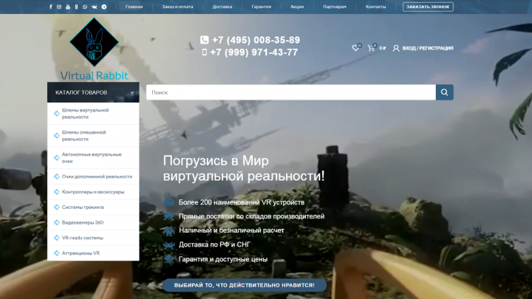Open the WhatsApp contact icon
This screenshot has width=532, height=299.
85,7
